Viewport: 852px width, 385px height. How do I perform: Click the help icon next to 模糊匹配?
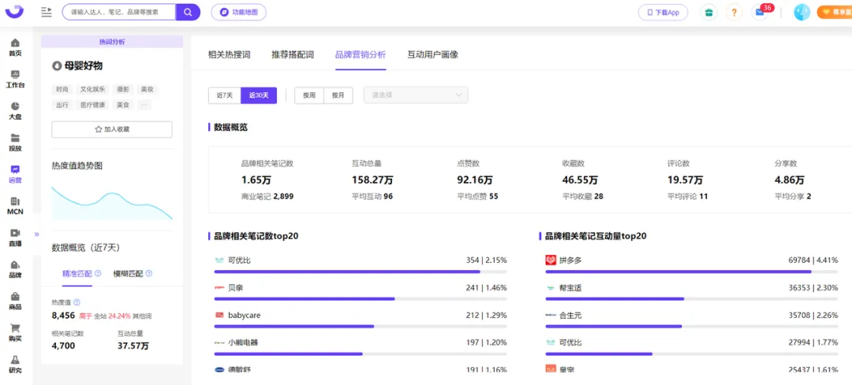[x=149, y=274]
